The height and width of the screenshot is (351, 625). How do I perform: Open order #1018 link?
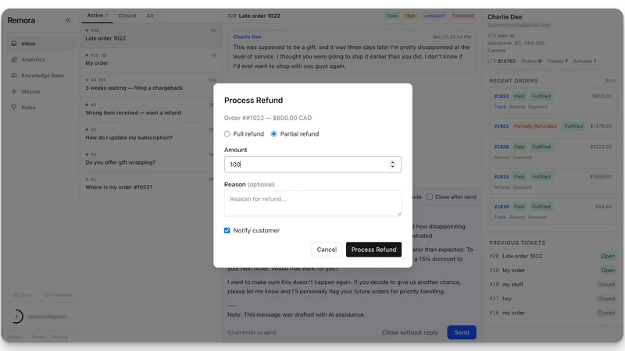pos(502,207)
